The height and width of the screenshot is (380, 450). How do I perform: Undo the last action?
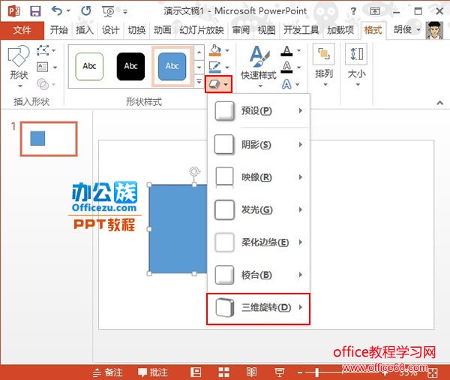57,11
